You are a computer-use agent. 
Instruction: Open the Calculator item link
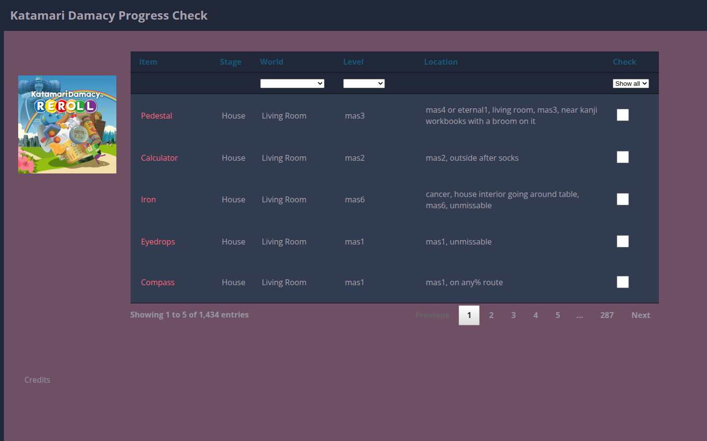(160, 158)
